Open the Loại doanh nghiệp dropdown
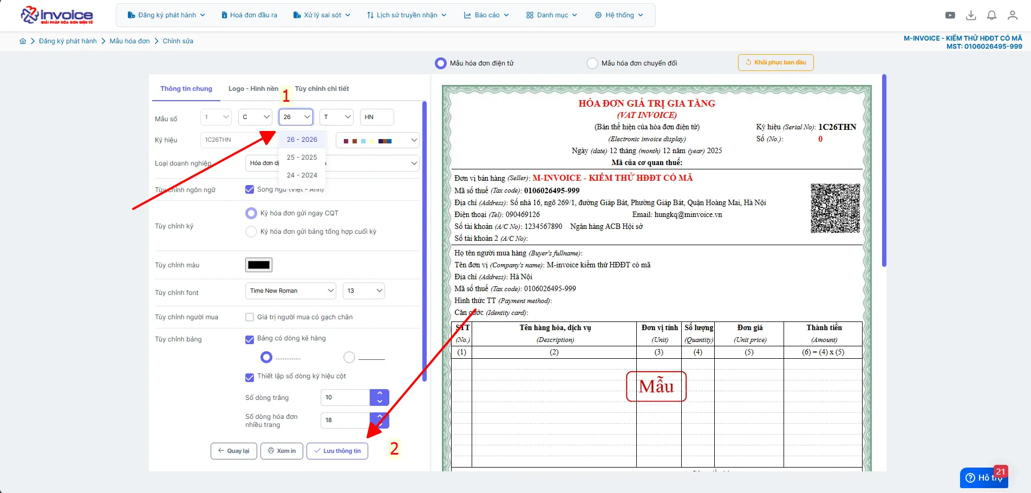 pyautogui.click(x=332, y=163)
